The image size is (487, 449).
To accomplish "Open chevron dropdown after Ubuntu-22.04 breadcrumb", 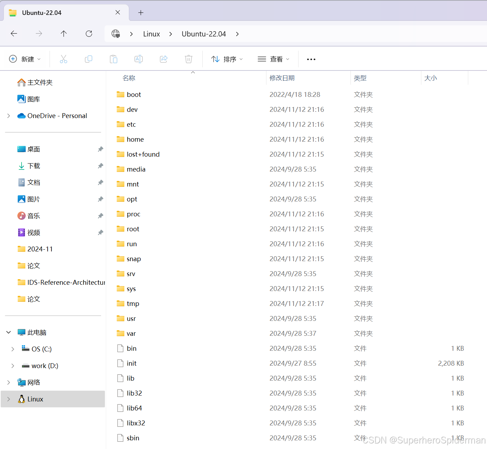I will coord(237,34).
